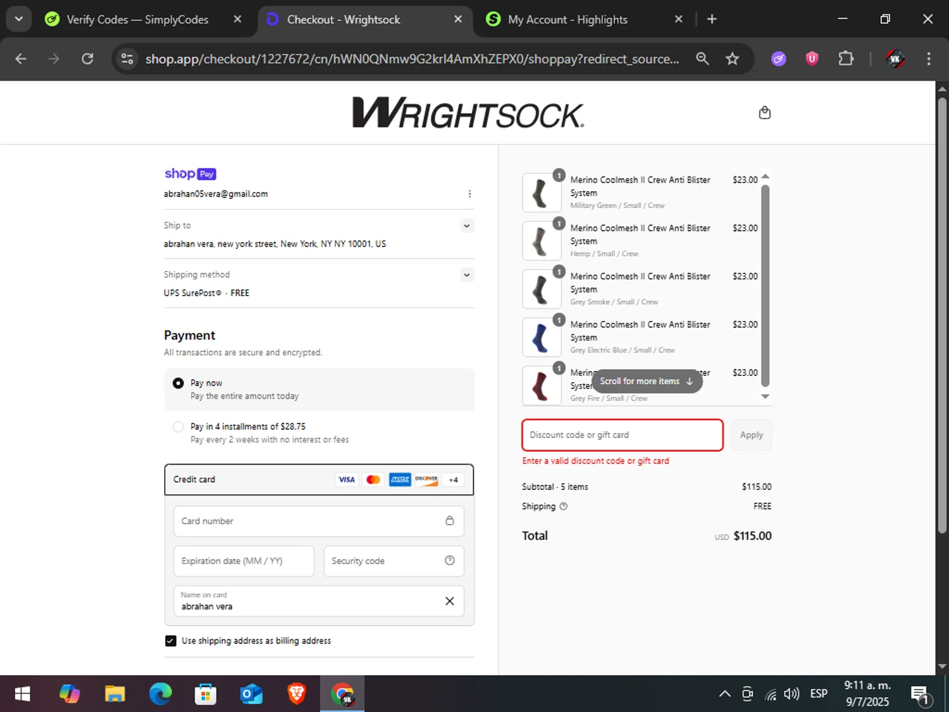
Task: Focus the Expiration date field
Action: 244,561
